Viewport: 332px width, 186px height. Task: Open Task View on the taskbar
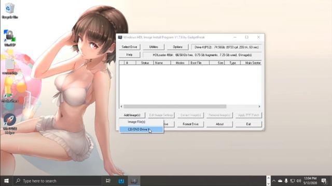[108, 181]
